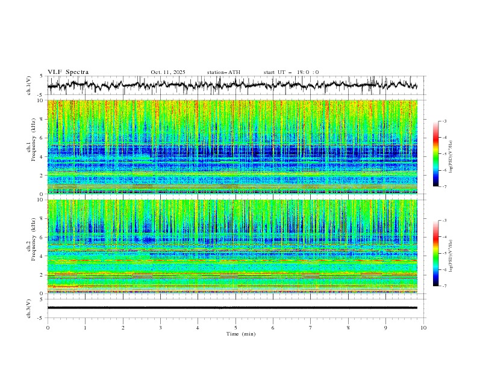Click time axis tick label '2'
The image size is (477, 368).
pyautogui.click(x=123, y=328)
